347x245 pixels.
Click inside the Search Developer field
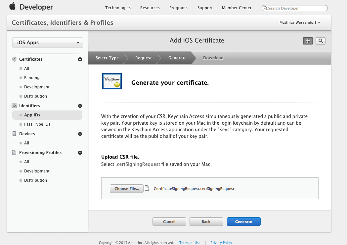tap(296, 8)
